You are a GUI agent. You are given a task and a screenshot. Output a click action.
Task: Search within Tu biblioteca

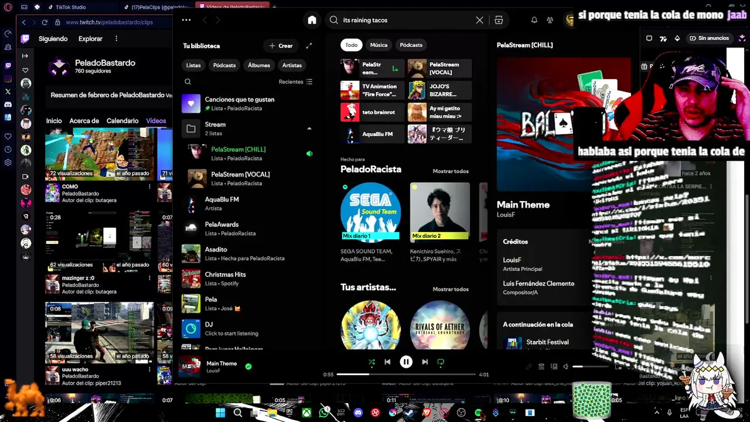tap(187, 82)
